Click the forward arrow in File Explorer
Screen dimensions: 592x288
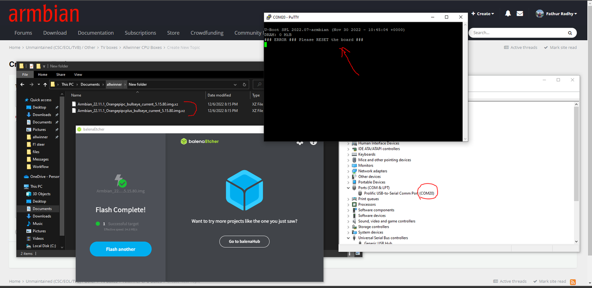coord(31,85)
